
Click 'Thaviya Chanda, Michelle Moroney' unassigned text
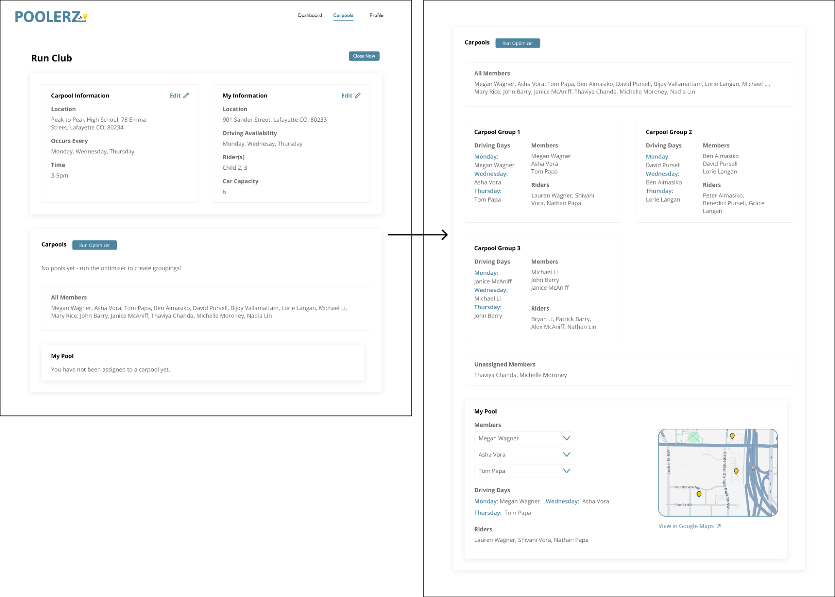coord(520,375)
